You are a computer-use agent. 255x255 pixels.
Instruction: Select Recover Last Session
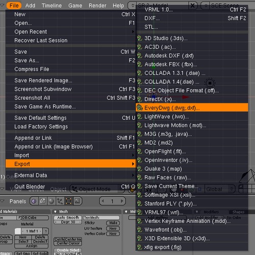click(x=71, y=40)
